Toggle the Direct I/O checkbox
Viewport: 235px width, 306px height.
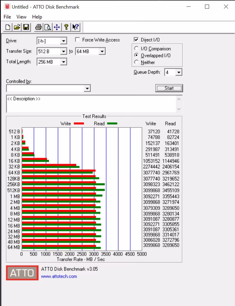pyautogui.click(x=136, y=40)
